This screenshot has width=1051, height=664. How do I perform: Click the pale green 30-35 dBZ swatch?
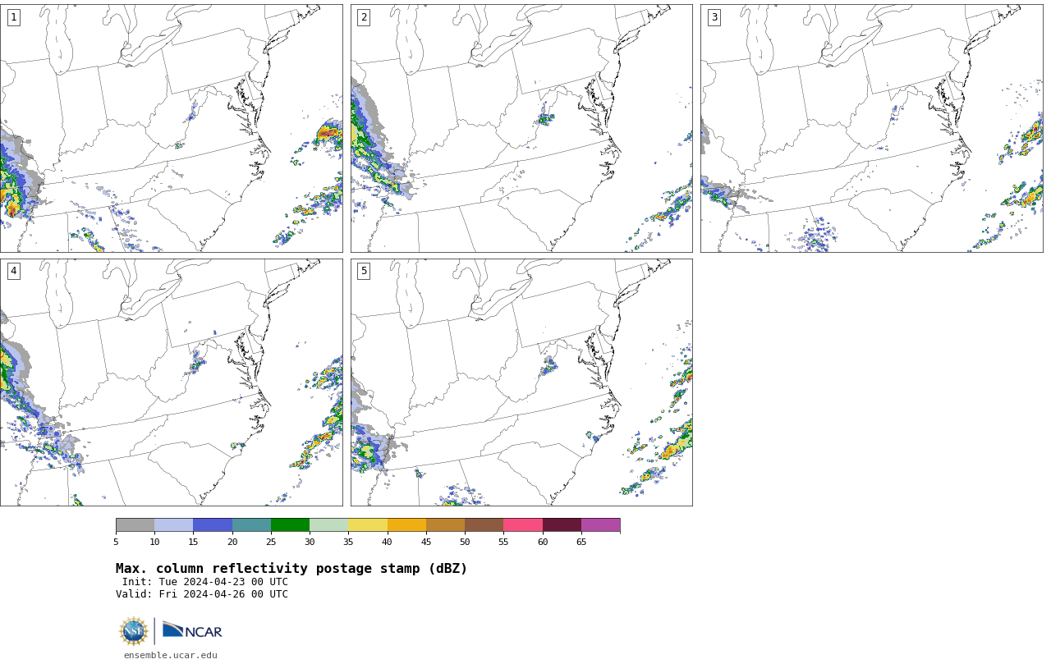[x=328, y=525]
